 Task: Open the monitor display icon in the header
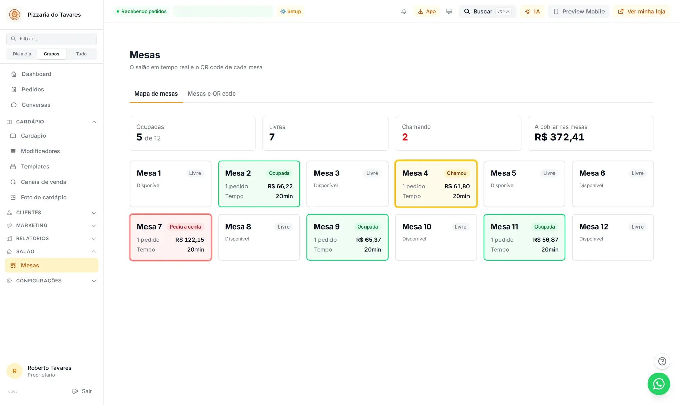point(449,11)
